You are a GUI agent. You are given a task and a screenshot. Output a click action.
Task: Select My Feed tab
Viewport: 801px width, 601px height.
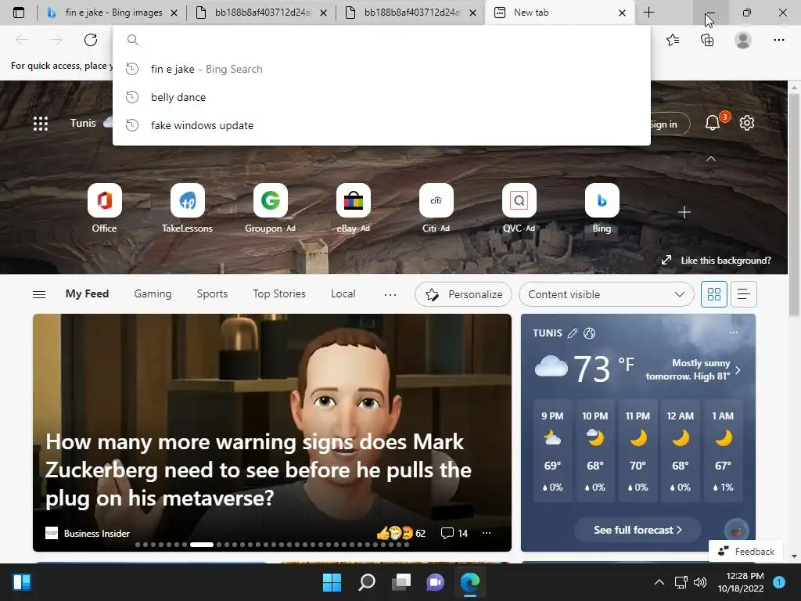pyautogui.click(x=88, y=294)
